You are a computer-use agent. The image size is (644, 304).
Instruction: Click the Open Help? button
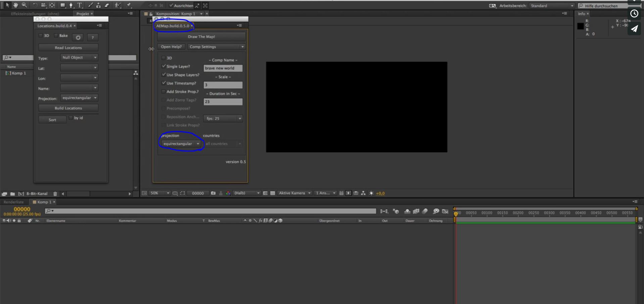click(x=171, y=47)
